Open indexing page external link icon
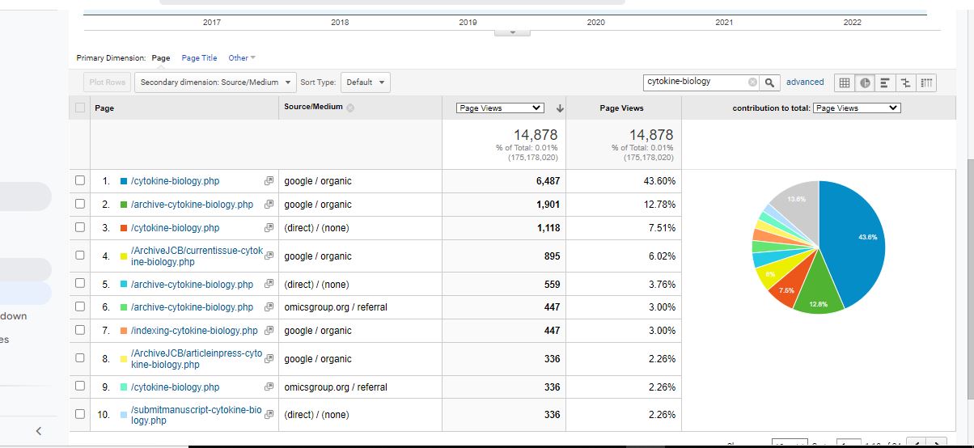Screen dimensions: 974x448 269,331
